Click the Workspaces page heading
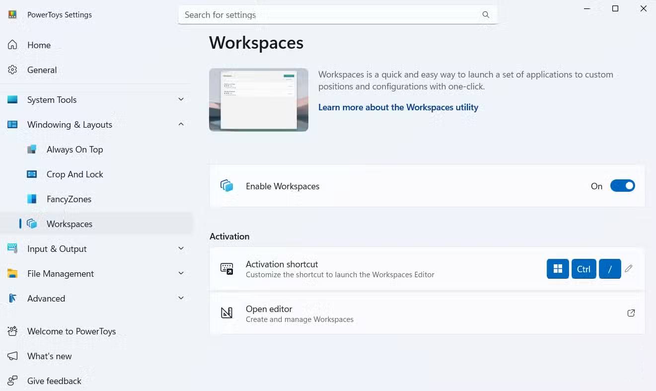This screenshot has height=391, width=656. (256, 43)
